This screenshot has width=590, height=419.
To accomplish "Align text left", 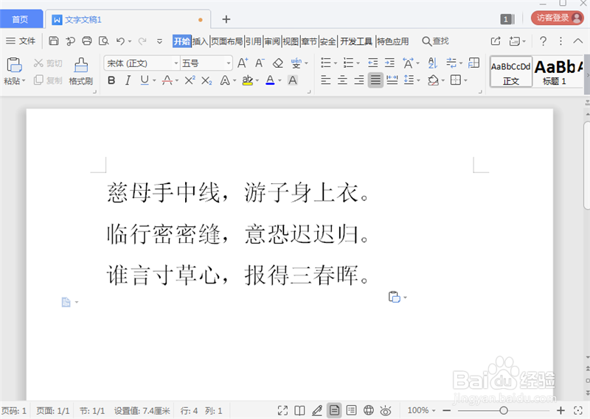I will [326, 80].
